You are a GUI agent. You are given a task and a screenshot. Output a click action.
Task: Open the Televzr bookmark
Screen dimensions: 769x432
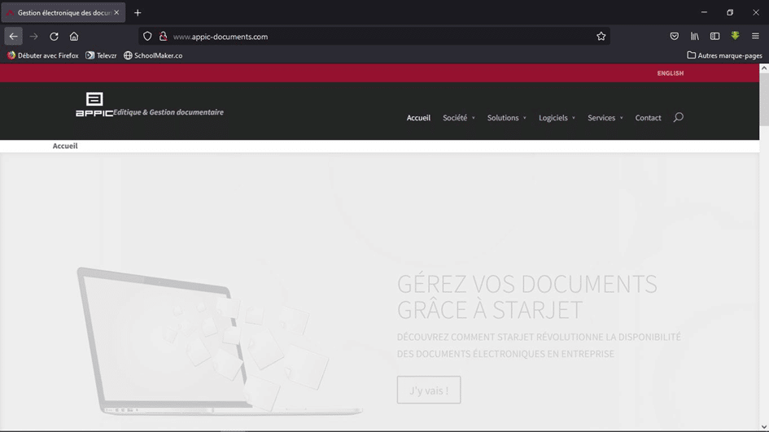coord(101,55)
